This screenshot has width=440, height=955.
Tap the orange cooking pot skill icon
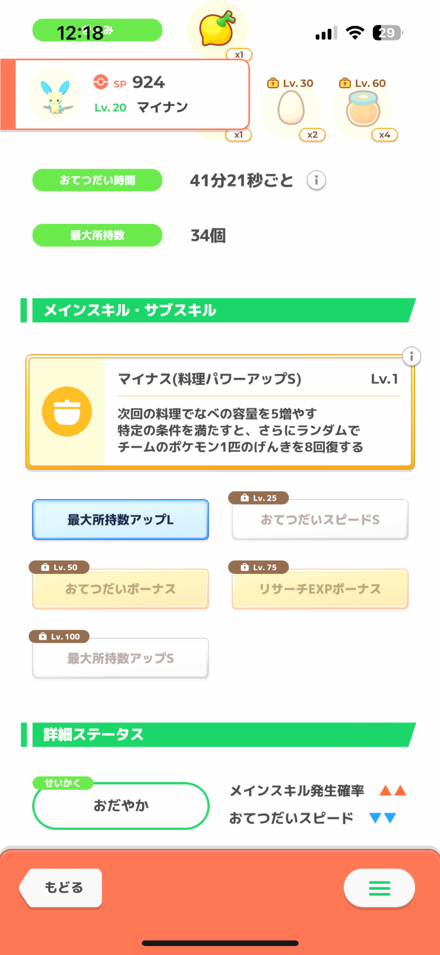click(x=67, y=412)
